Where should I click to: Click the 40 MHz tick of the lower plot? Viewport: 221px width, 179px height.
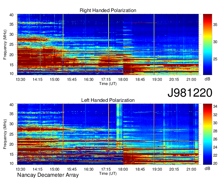tap(12, 105)
